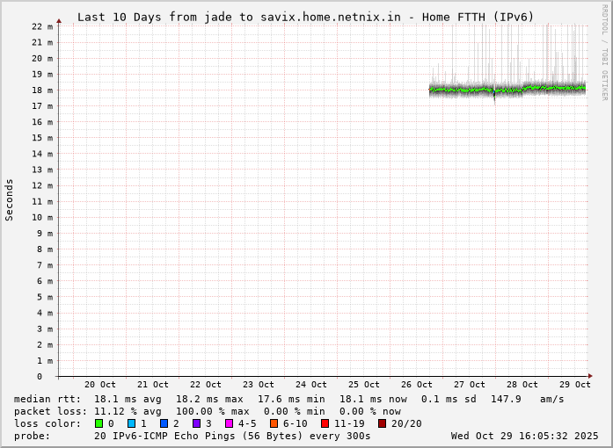The image size is (613, 448).
Task: Click the Seconds y-axis label
Action: 10,199
